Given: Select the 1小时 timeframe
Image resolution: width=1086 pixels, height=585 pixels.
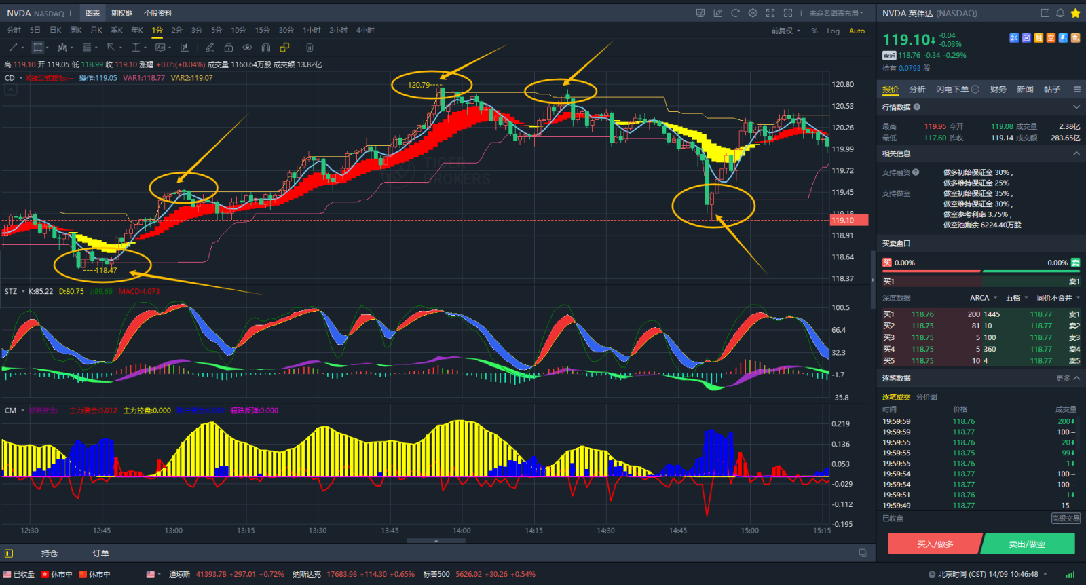Looking at the screenshot, I should [x=312, y=30].
